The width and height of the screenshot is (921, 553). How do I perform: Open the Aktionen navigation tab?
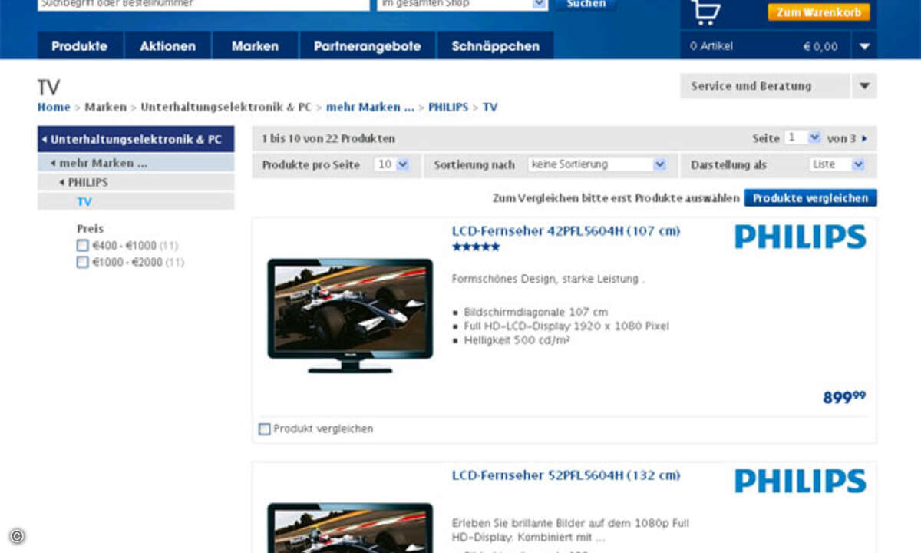167,46
